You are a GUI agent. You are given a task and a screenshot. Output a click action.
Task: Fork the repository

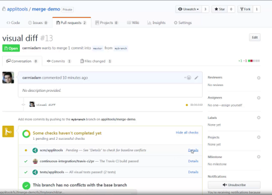245,9
